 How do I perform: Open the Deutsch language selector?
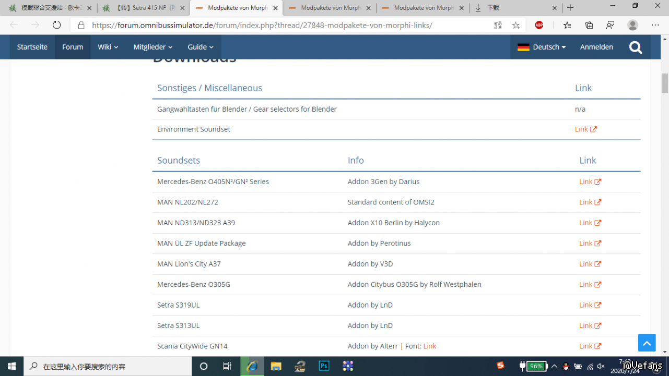542,47
